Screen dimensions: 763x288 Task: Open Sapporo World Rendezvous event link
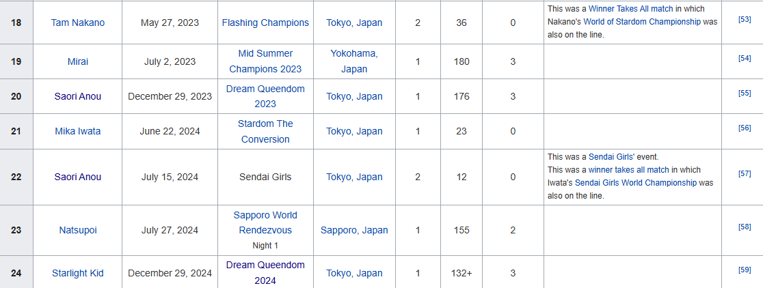click(x=265, y=222)
